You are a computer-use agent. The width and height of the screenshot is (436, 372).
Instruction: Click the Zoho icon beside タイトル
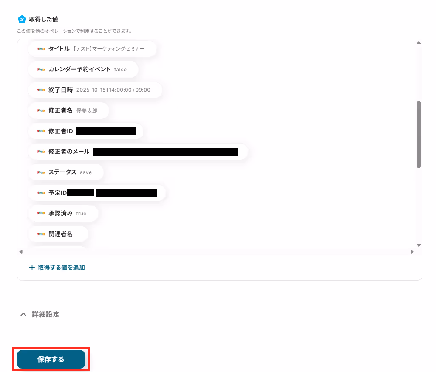point(41,49)
